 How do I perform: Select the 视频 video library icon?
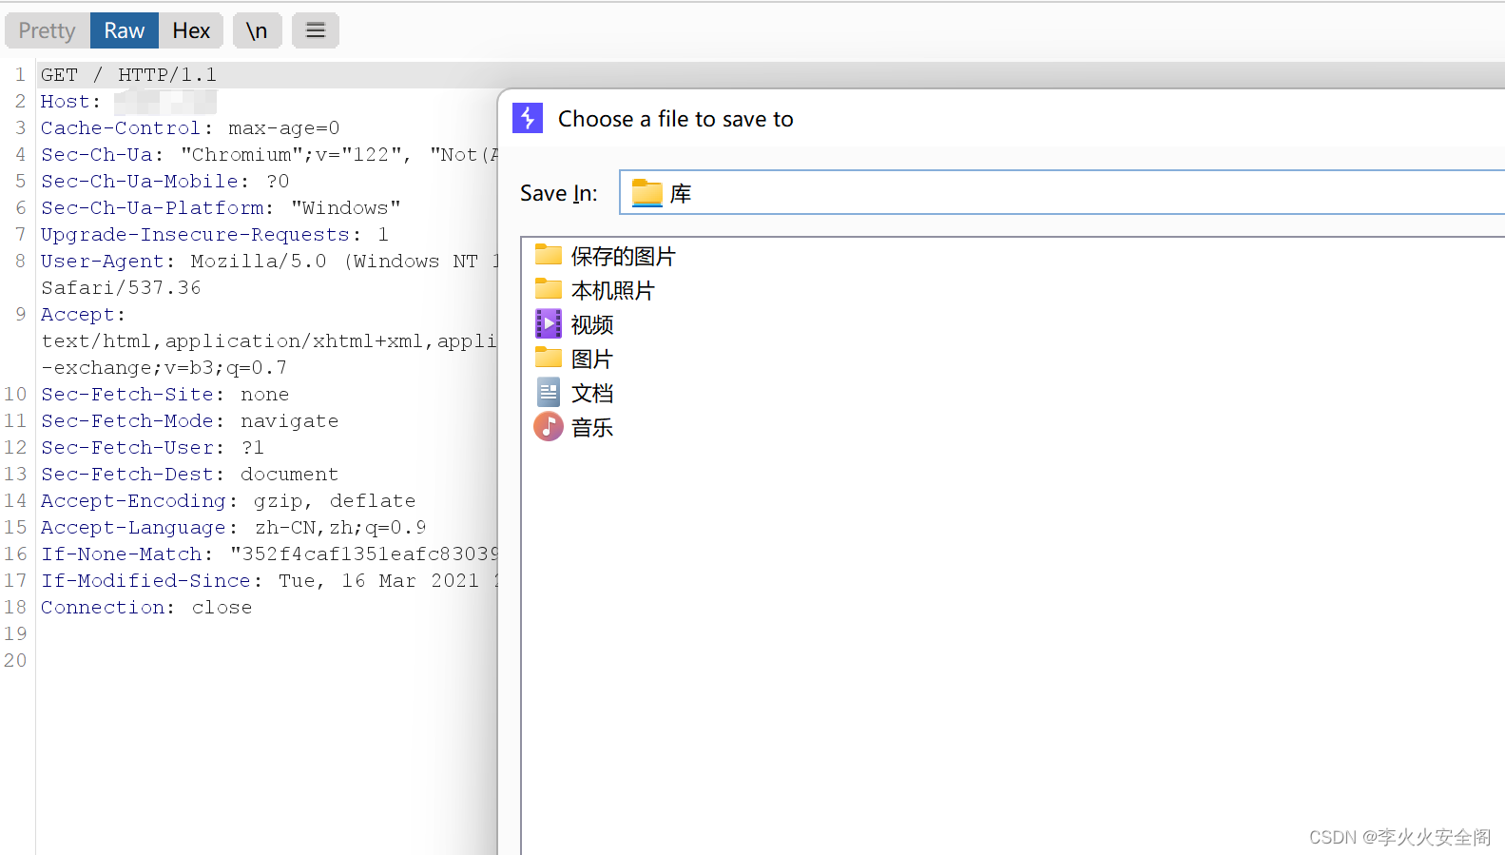[x=549, y=323]
